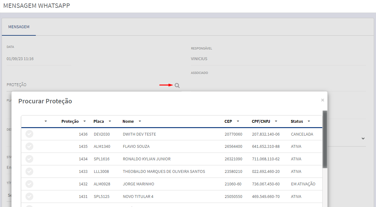Image resolution: width=376 pixels, height=207 pixels.
Task: Click CPF 469.549.660-70
Action: tap(266, 196)
